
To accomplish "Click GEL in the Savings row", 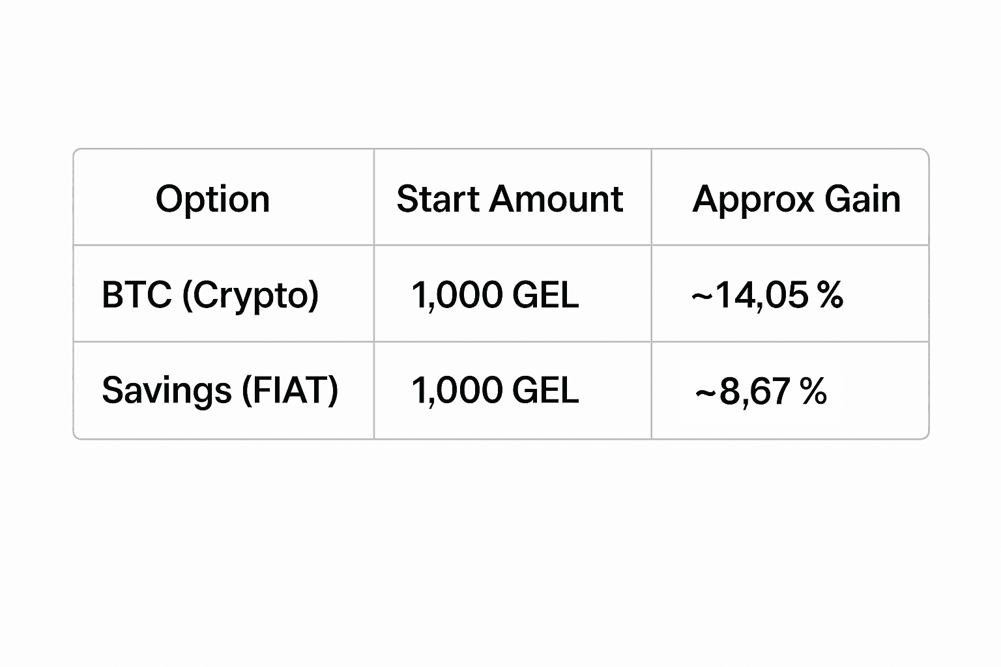I will click(x=545, y=390).
